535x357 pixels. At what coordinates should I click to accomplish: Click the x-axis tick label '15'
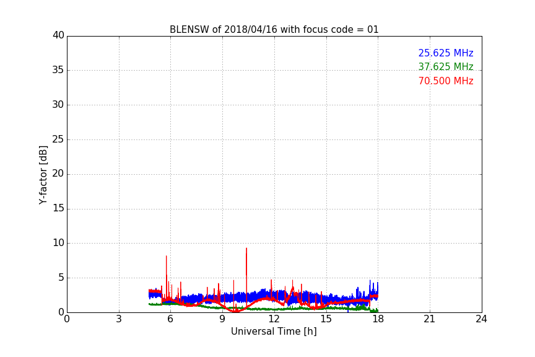pyautogui.click(x=326, y=319)
